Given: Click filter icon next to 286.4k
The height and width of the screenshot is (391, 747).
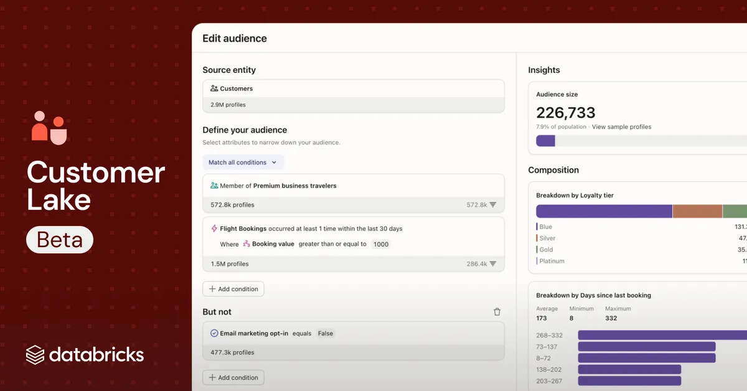Looking at the screenshot, I should [493, 264].
